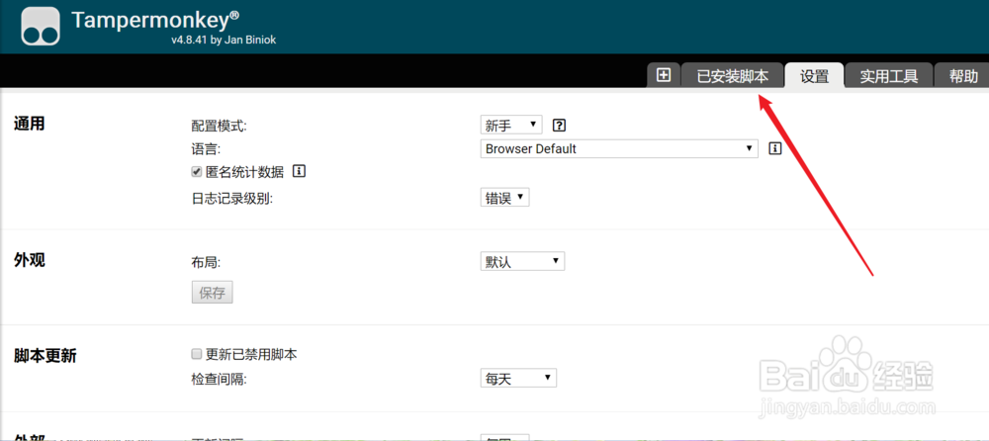This screenshot has height=441, width=989.
Task: Switch to the 已安装脚本 tab
Action: tap(733, 76)
